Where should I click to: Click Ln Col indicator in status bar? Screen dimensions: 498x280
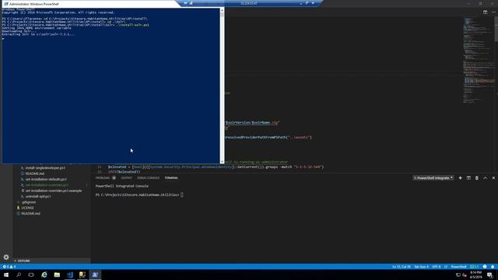click(x=402, y=267)
